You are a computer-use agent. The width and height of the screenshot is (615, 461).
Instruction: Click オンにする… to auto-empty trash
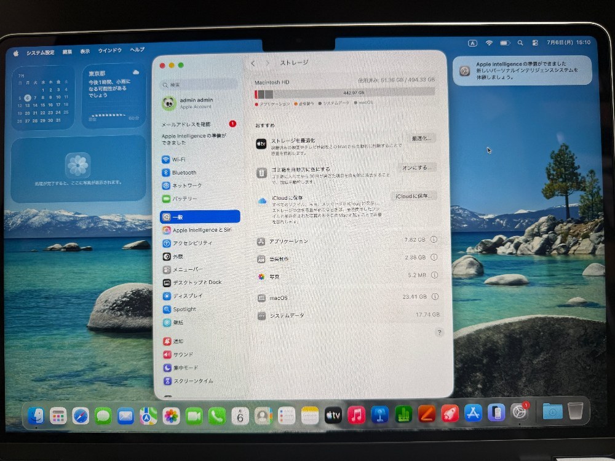[x=417, y=167]
